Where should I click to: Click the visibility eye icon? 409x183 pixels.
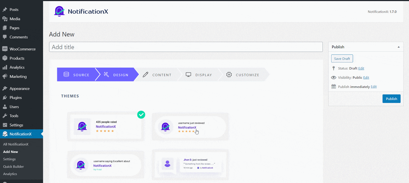pyautogui.click(x=334, y=78)
